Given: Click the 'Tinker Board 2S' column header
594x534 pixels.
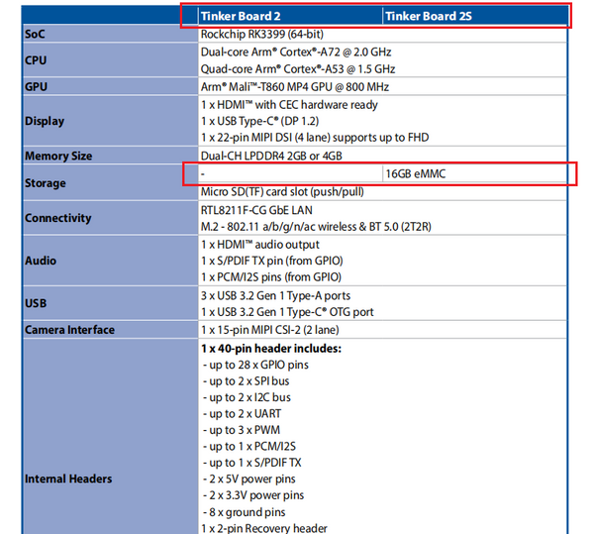Looking at the screenshot, I should click(x=429, y=16).
